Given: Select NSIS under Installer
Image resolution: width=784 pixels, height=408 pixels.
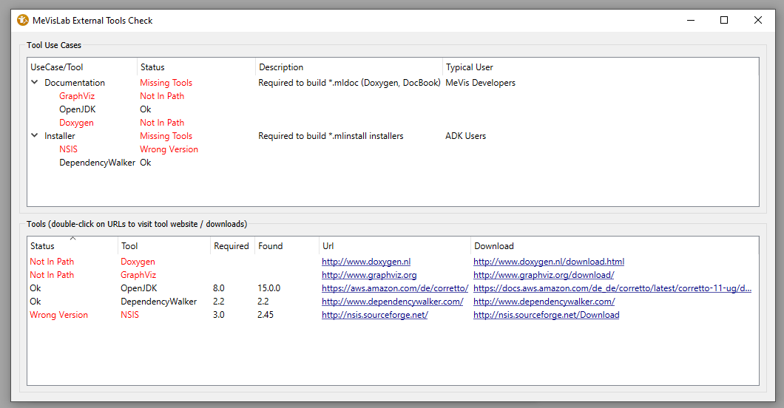Looking at the screenshot, I should 68,149.
